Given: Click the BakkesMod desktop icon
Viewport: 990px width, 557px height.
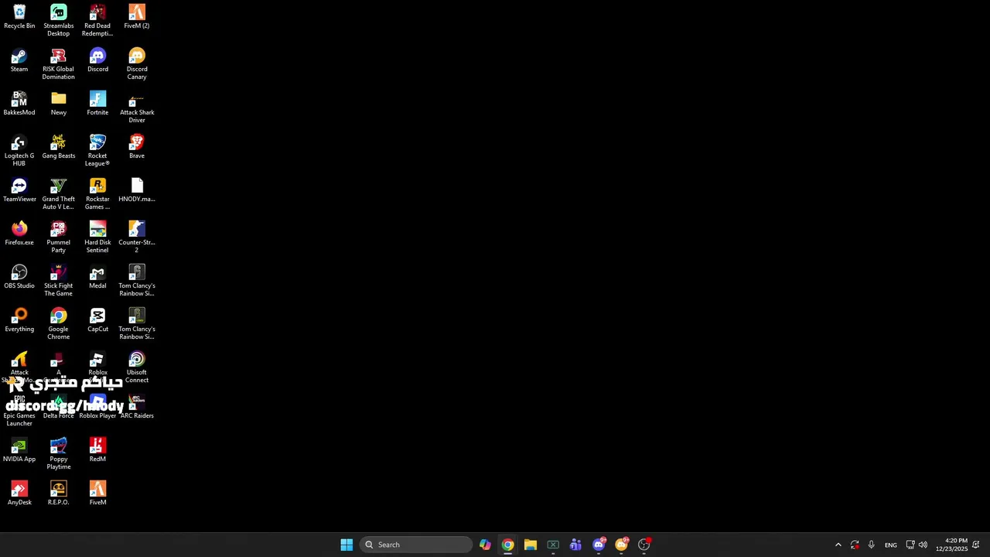Looking at the screenshot, I should [x=19, y=104].
